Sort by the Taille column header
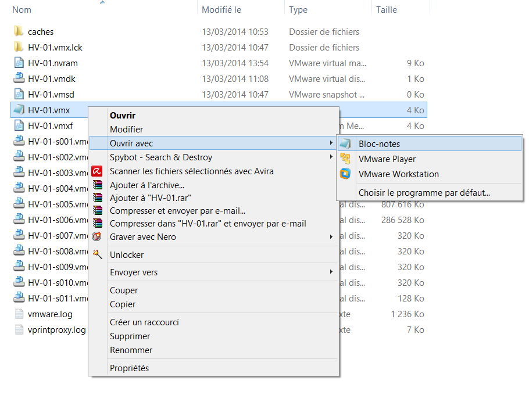 point(387,10)
